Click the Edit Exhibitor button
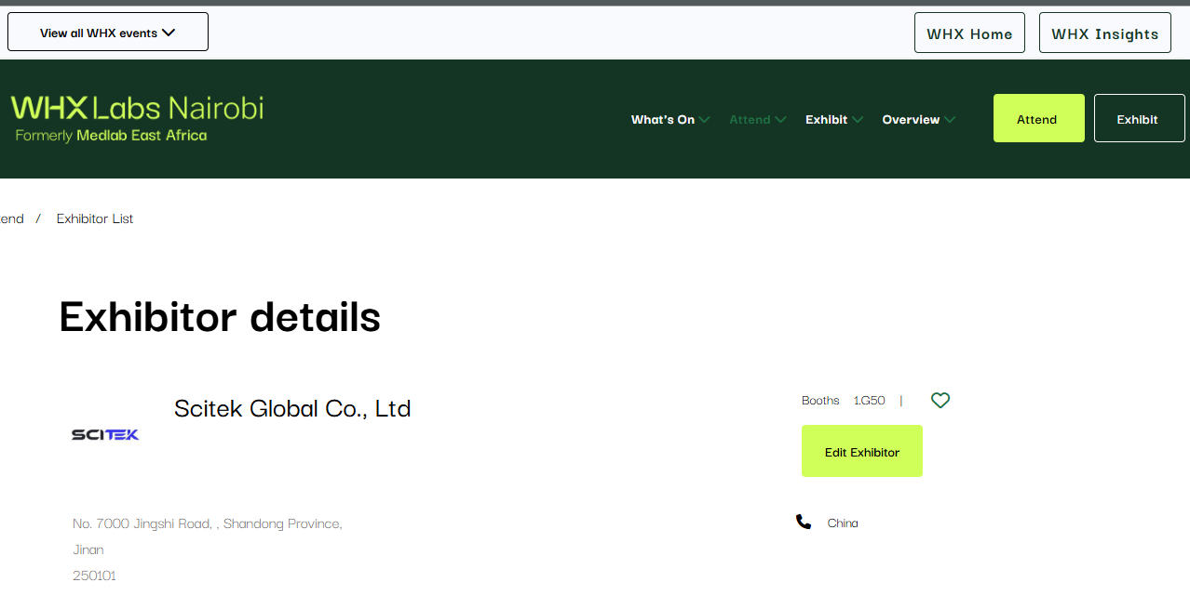 tap(861, 452)
